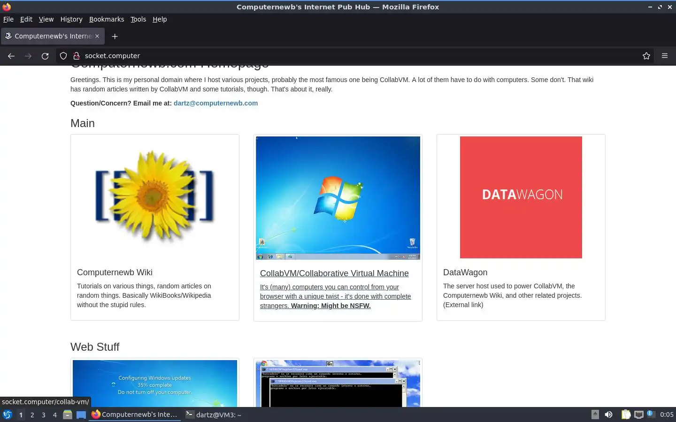Close the Computernewb's Internet tab
Viewport: 676px width, 422px height.
pos(97,36)
